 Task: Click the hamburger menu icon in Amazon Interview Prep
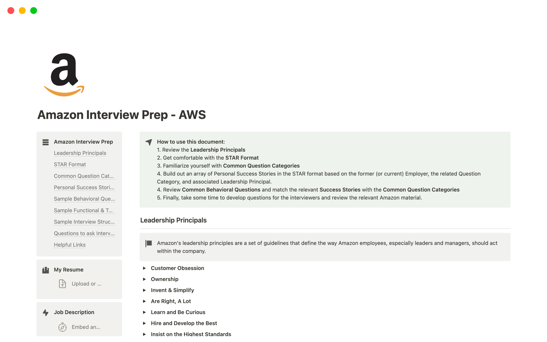point(46,141)
